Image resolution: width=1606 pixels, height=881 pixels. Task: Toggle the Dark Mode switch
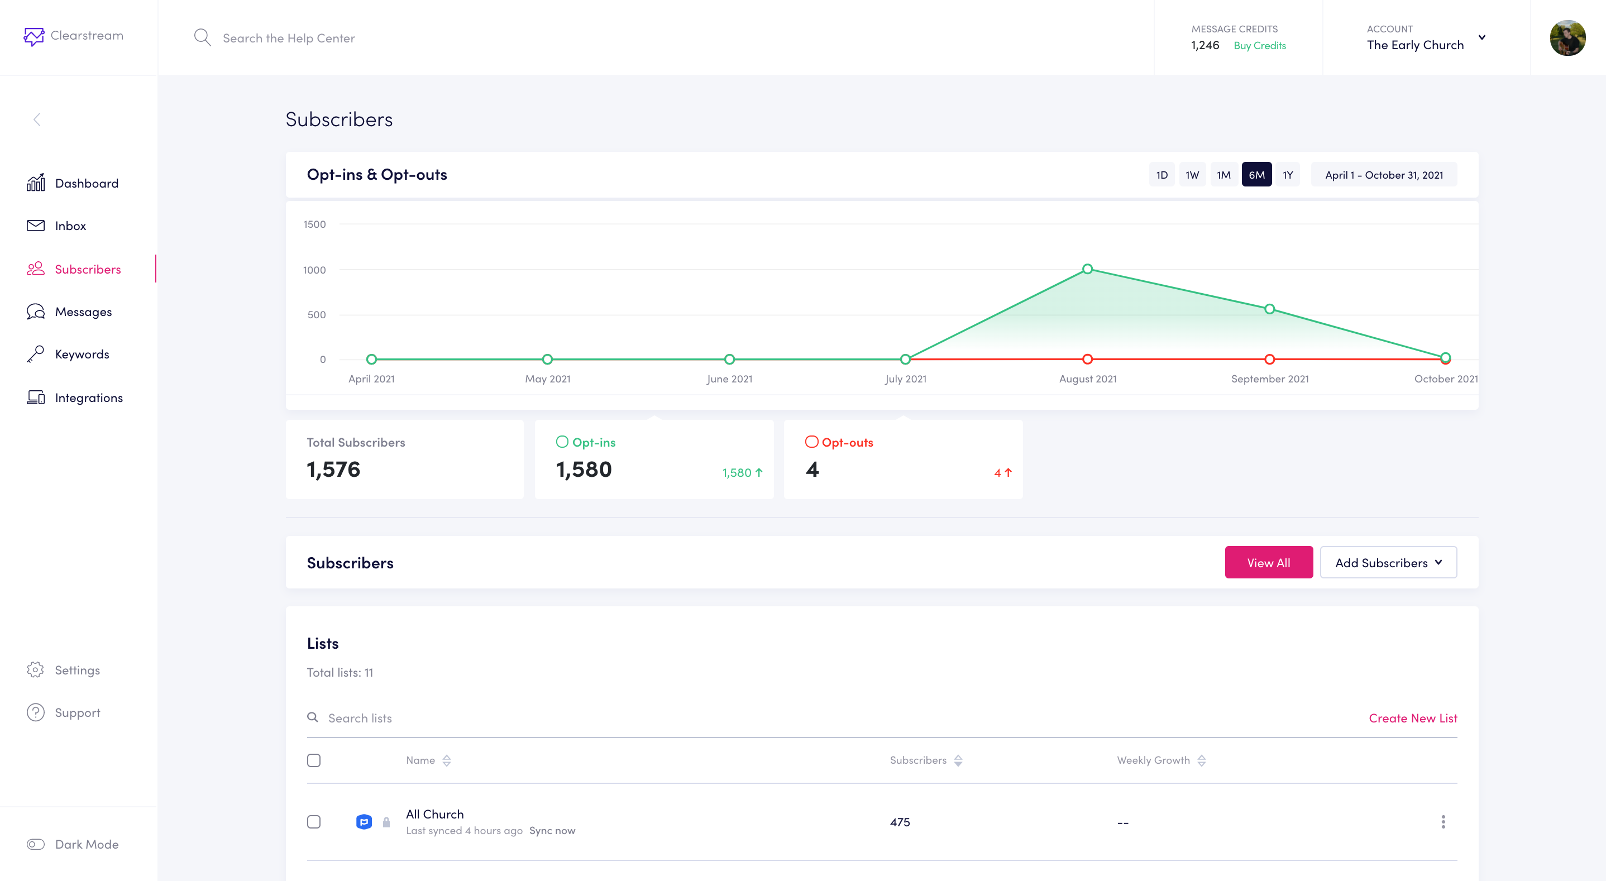click(x=36, y=844)
